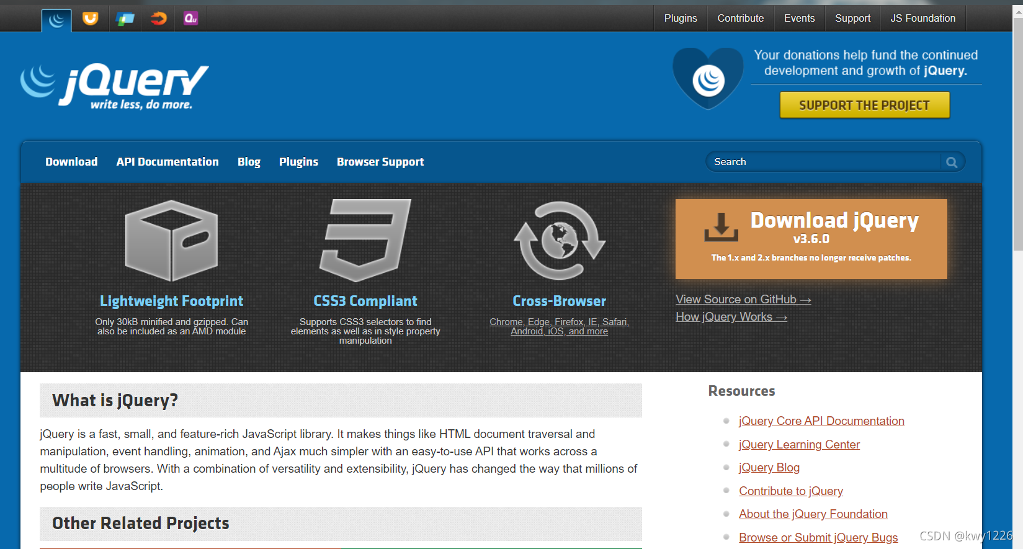
Task: Click the Resources heading
Action: point(741,391)
